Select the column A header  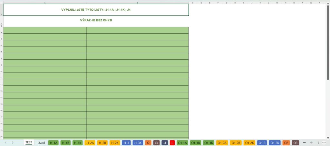pos(44,3)
